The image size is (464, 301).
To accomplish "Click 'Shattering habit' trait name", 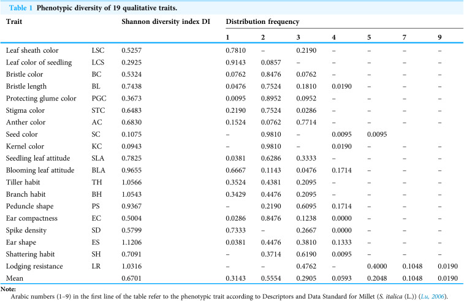I will click(x=30, y=254).
